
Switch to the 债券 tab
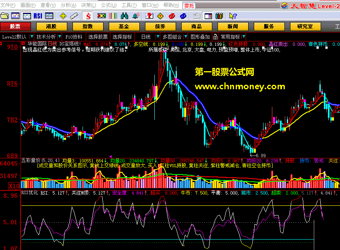[160, 27]
